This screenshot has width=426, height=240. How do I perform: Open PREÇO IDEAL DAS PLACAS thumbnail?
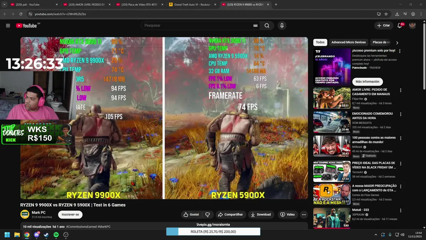[x=331, y=171]
